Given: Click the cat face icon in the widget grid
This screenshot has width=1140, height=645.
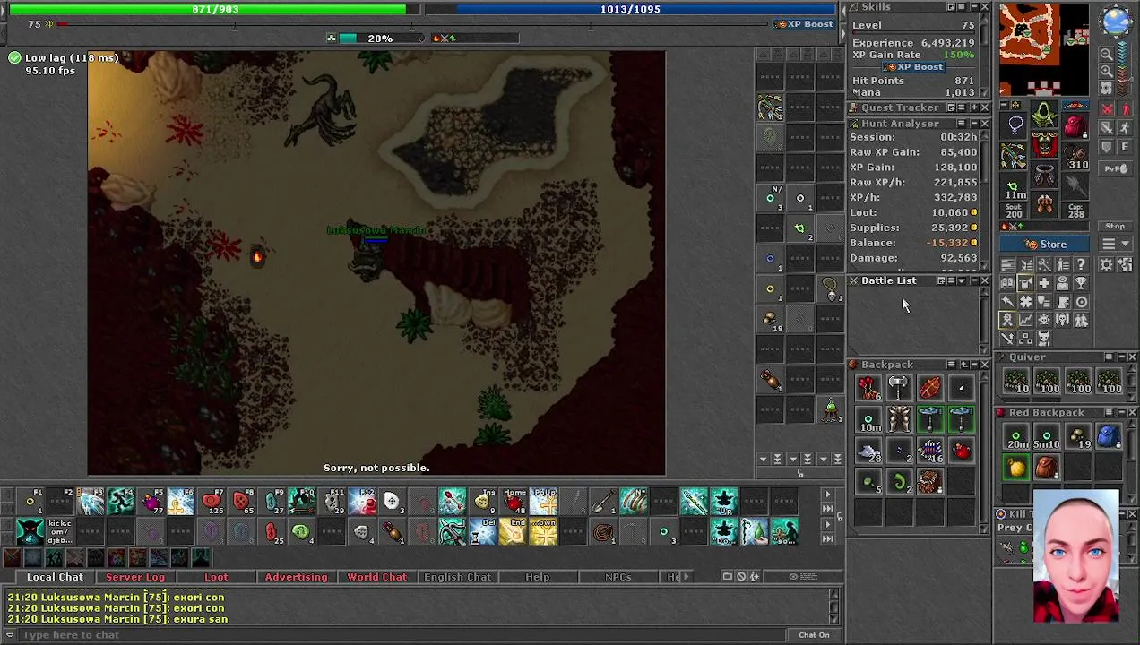Looking at the screenshot, I should coord(1044,338).
